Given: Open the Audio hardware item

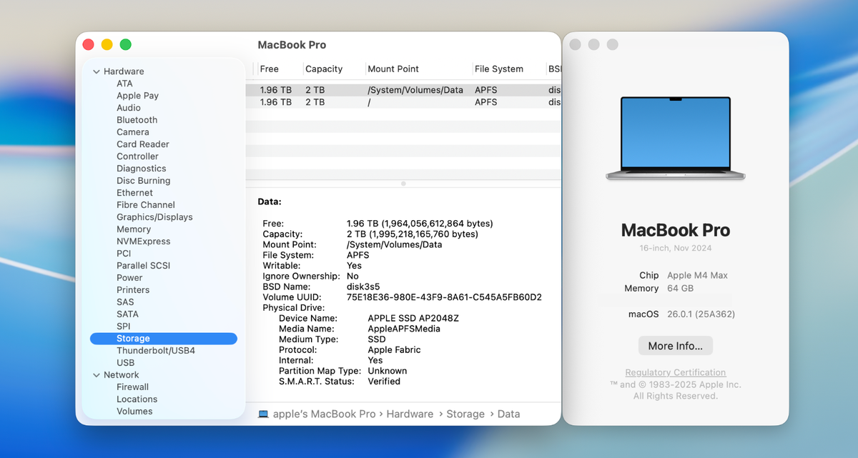Looking at the screenshot, I should (129, 108).
